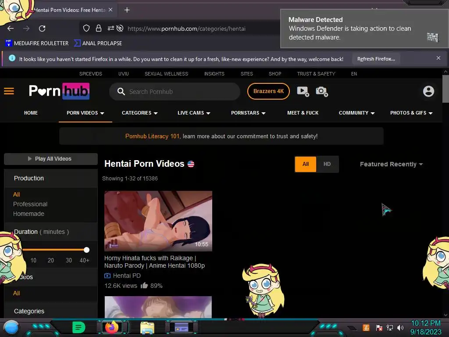Click the site logo
Image resolution: width=449 pixels, height=337 pixels.
click(59, 91)
